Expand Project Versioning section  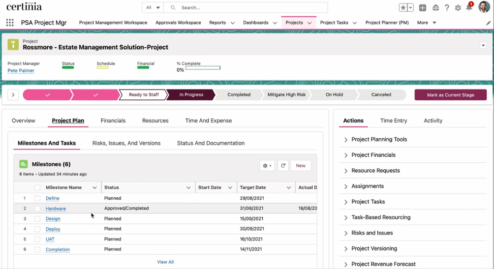tap(345, 249)
